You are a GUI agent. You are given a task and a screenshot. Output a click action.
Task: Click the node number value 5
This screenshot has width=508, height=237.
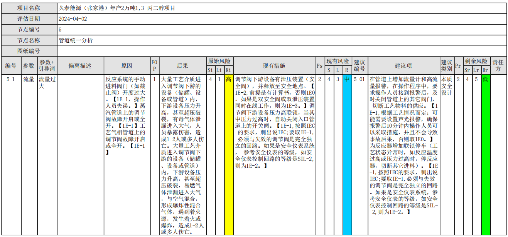[x=60, y=30]
